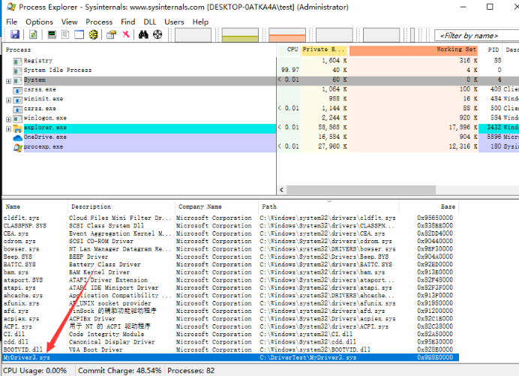Click the yellow commit history mini graph
Viewport: 519px width, 376px height.
click(x=240, y=35)
